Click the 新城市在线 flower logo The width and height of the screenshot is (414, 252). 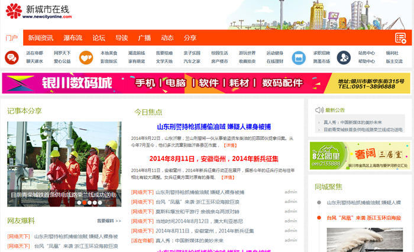[14, 11]
